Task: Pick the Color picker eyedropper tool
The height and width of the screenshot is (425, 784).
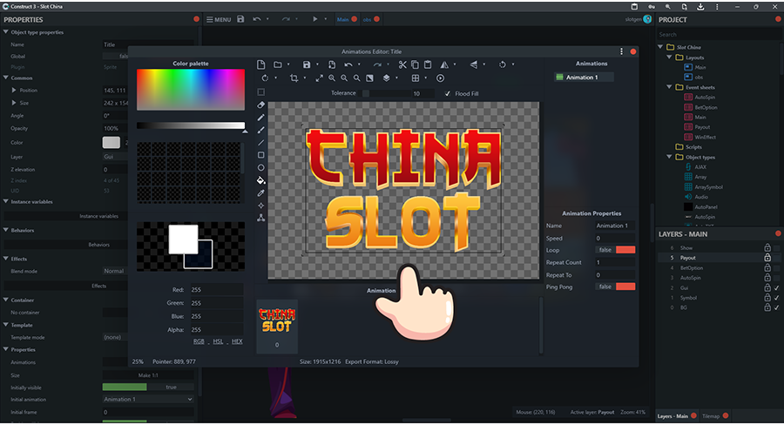Action: (x=261, y=192)
